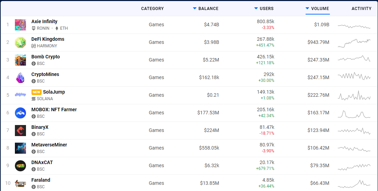
Task: Click the HARMONY chain icon under DeFi Kingdoms
Action: (x=34, y=46)
